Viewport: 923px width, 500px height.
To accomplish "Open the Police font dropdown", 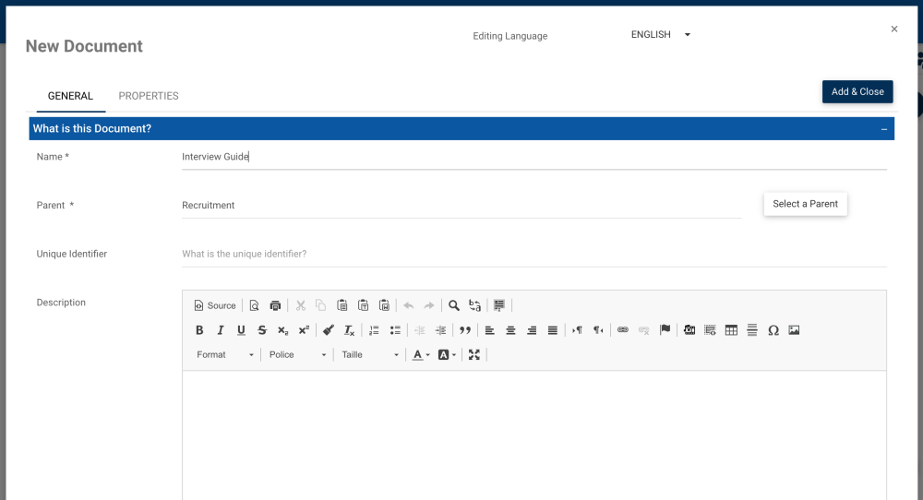I will (297, 355).
